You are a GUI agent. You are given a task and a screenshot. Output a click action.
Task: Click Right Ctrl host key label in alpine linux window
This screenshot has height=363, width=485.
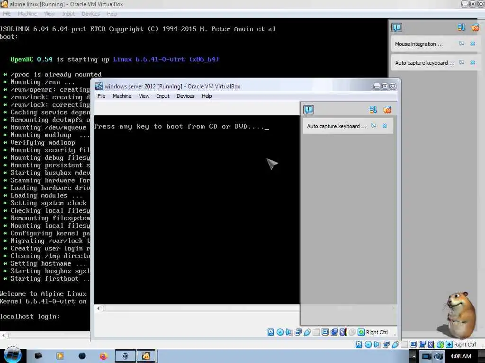pyautogui.click(x=465, y=345)
